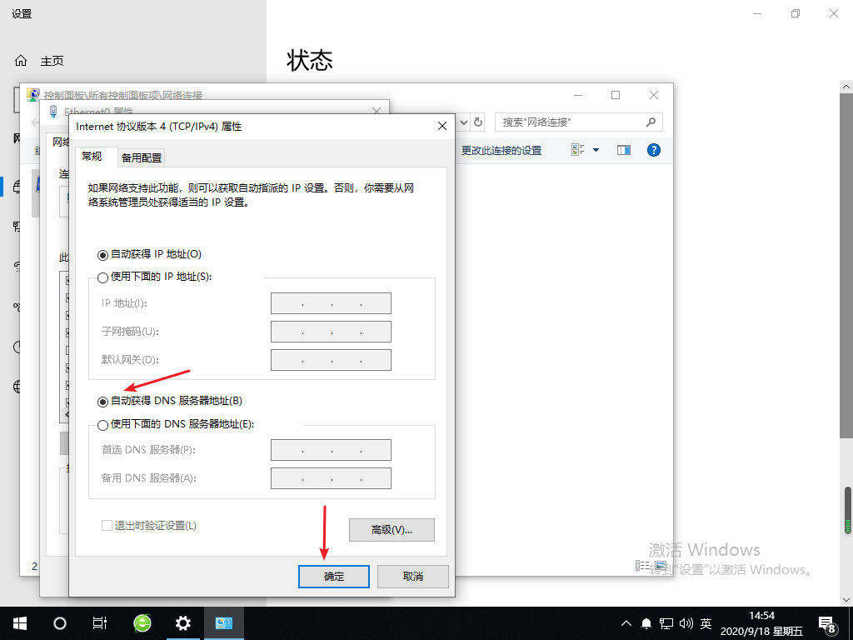Click the change view icon on toolbar
The height and width of the screenshot is (640, 853).
(x=576, y=150)
